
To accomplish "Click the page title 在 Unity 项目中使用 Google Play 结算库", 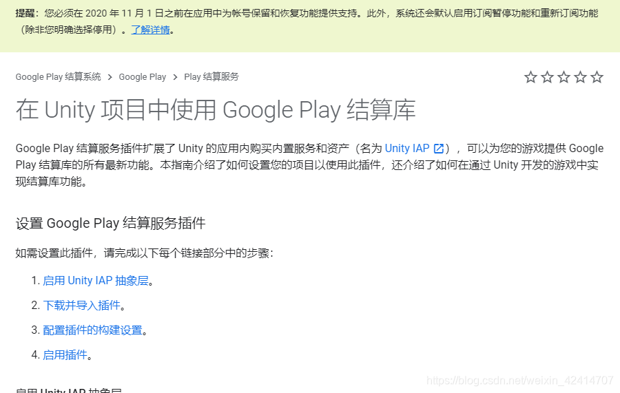I will [x=216, y=110].
